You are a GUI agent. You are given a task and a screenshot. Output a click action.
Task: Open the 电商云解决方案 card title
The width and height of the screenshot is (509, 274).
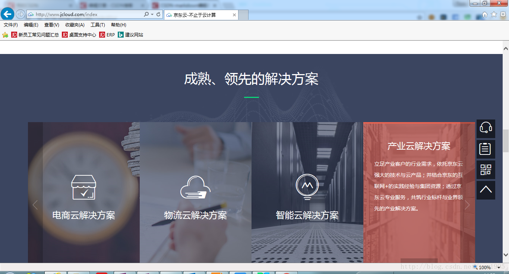(84, 215)
